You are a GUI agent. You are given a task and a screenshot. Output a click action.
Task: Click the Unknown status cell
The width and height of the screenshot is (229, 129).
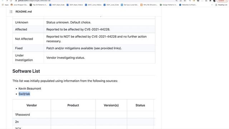click(28, 22)
